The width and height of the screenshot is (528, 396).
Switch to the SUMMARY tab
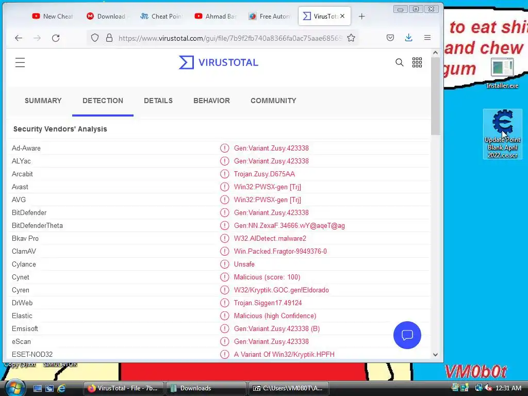[43, 101]
